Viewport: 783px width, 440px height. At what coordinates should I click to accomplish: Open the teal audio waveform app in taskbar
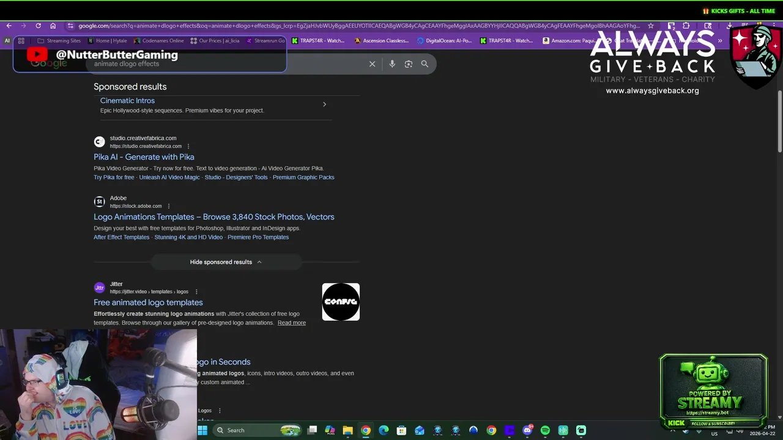point(563,430)
